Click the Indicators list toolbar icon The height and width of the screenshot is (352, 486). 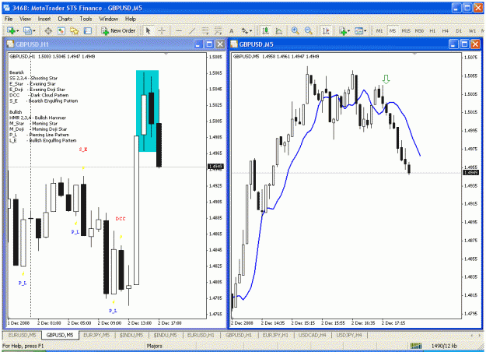pyautogui.click(x=343, y=30)
